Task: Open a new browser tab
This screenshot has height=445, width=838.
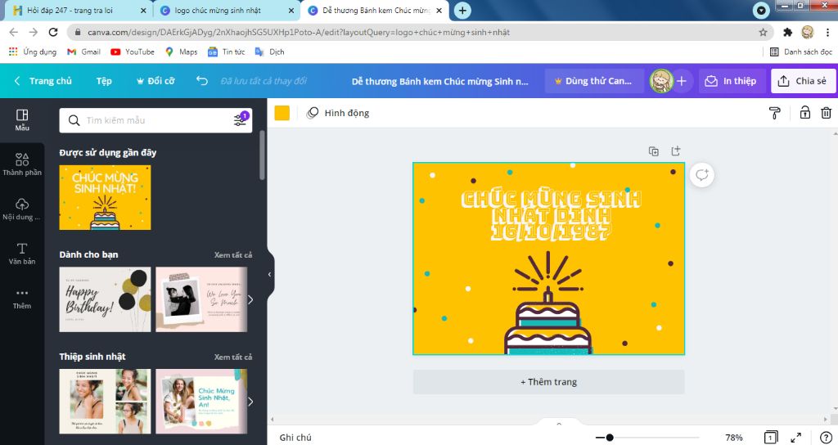Action: click(462, 10)
